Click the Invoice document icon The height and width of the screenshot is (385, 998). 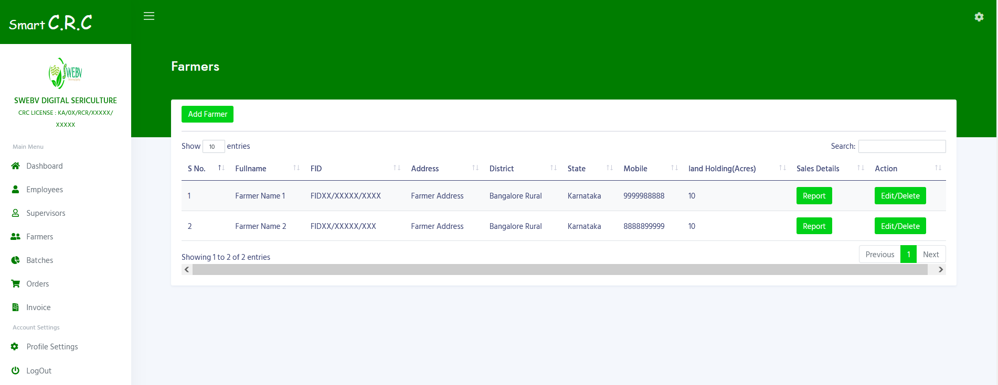point(15,307)
